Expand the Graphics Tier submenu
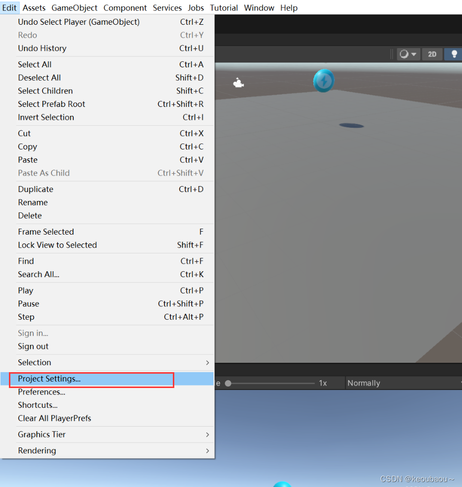This screenshot has height=487, width=462. coord(42,435)
